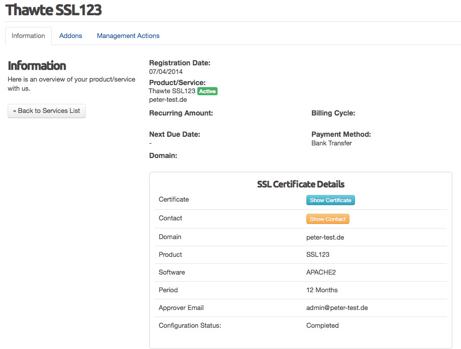Click the Bank Transfer payment method value
461x349 pixels.
(332, 143)
